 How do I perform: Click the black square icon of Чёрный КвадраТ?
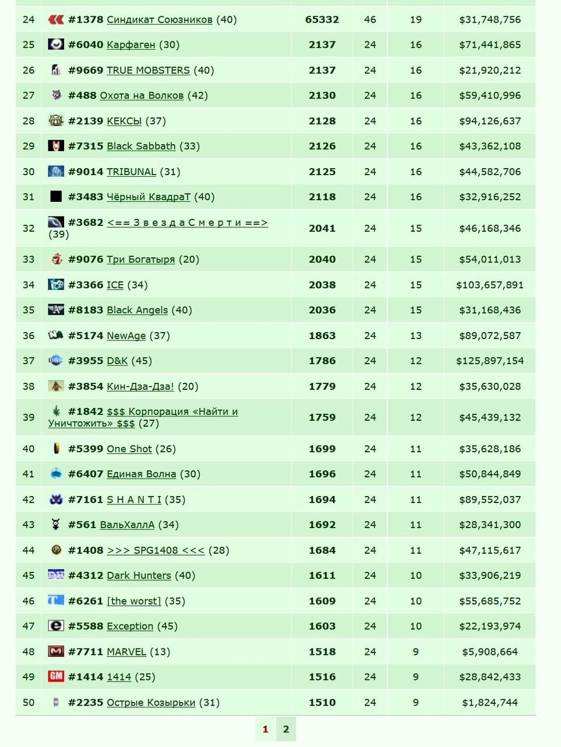(x=56, y=197)
